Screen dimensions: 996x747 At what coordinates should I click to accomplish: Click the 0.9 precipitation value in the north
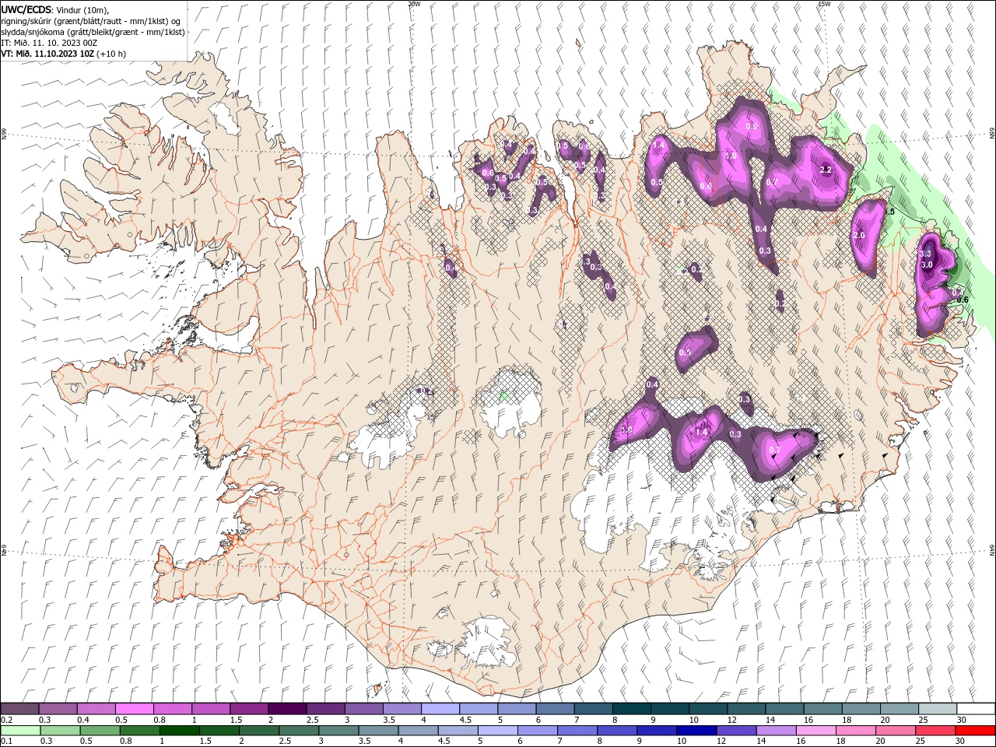[752, 126]
